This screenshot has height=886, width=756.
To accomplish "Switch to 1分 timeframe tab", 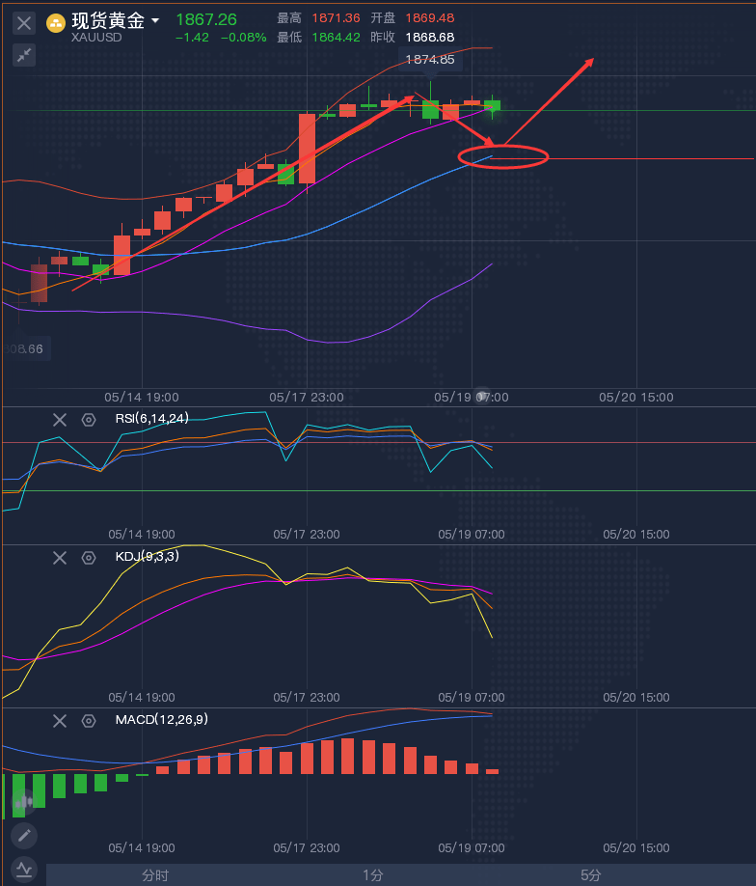I will pyautogui.click(x=372, y=875).
